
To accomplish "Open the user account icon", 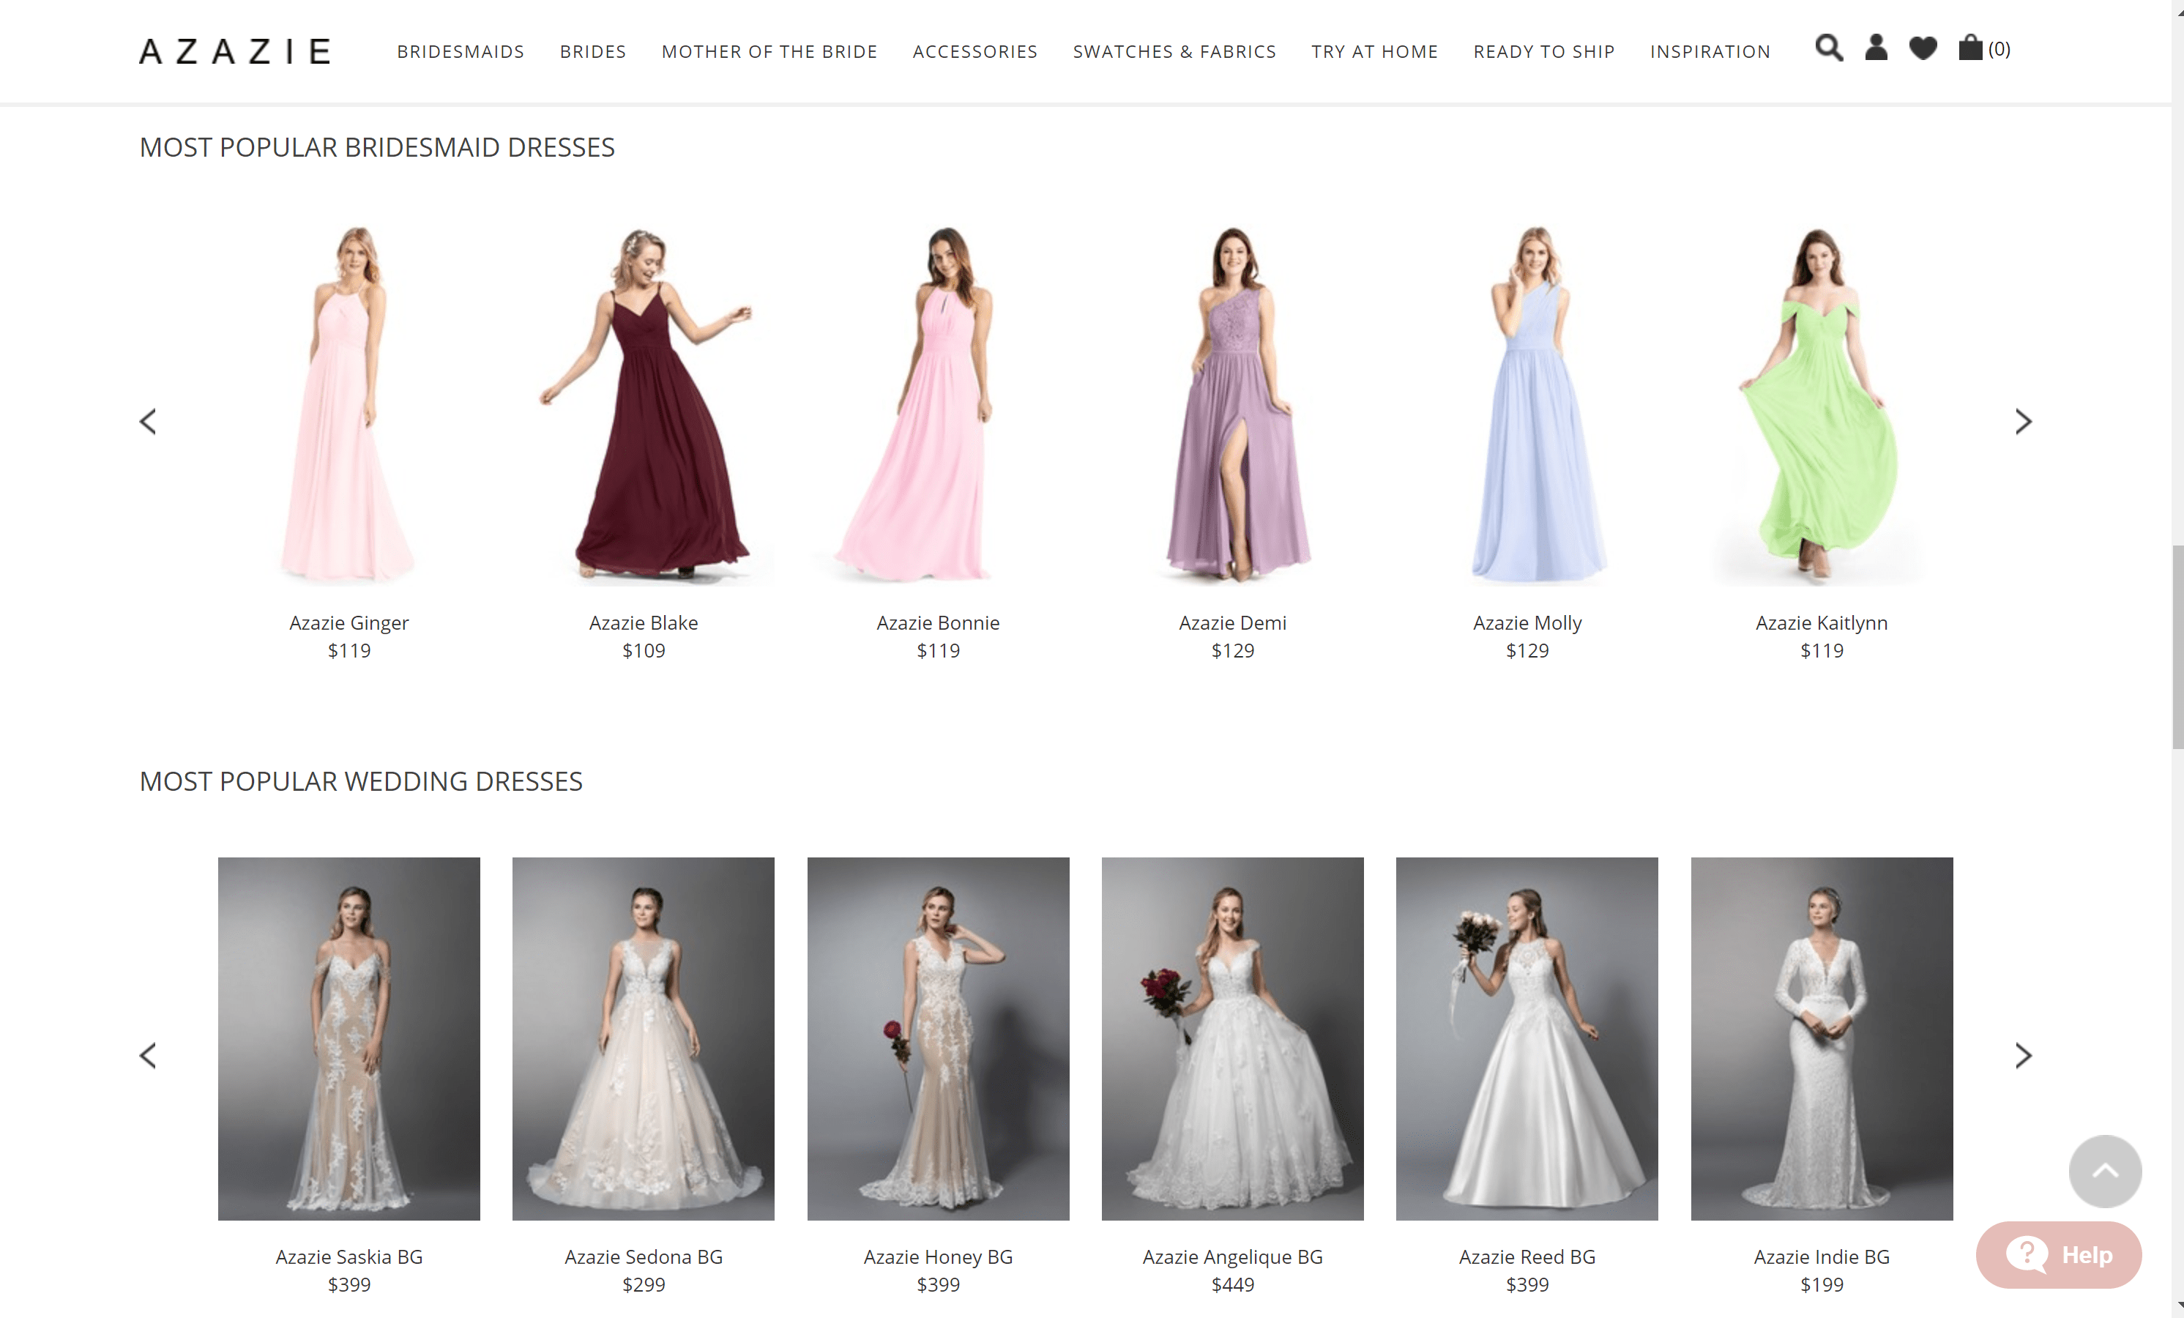I will coord(1876,48).
